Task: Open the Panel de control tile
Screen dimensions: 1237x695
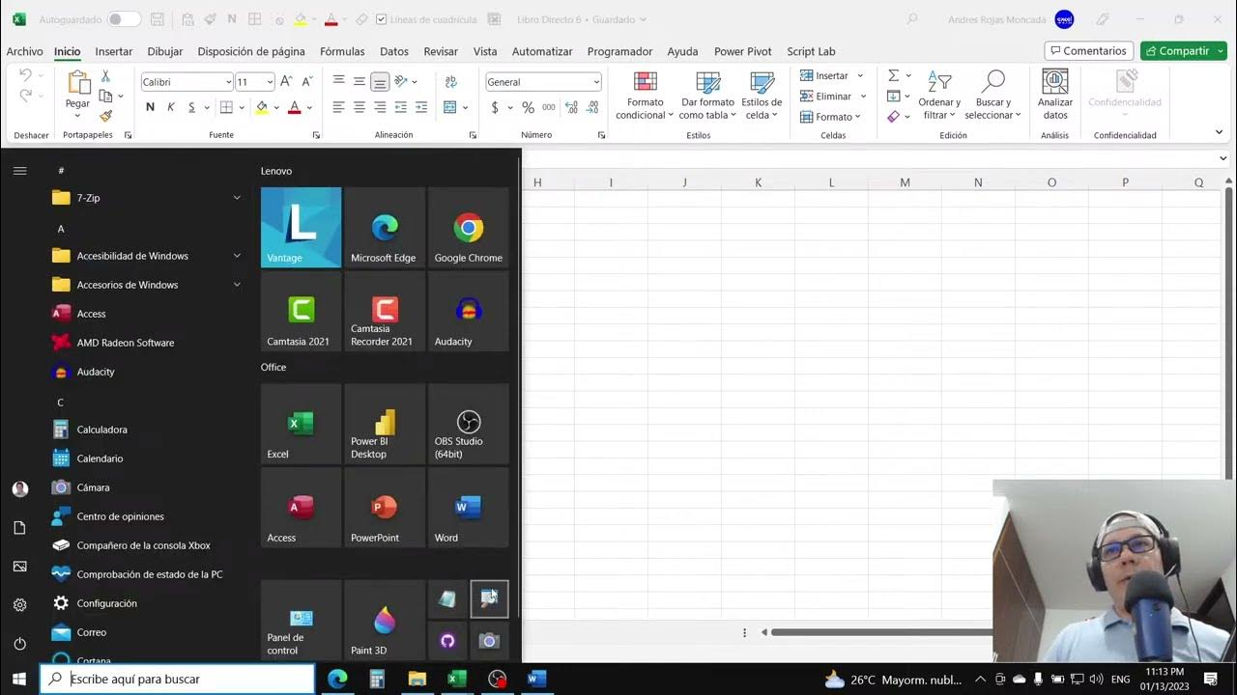Action: coord(301,620)
